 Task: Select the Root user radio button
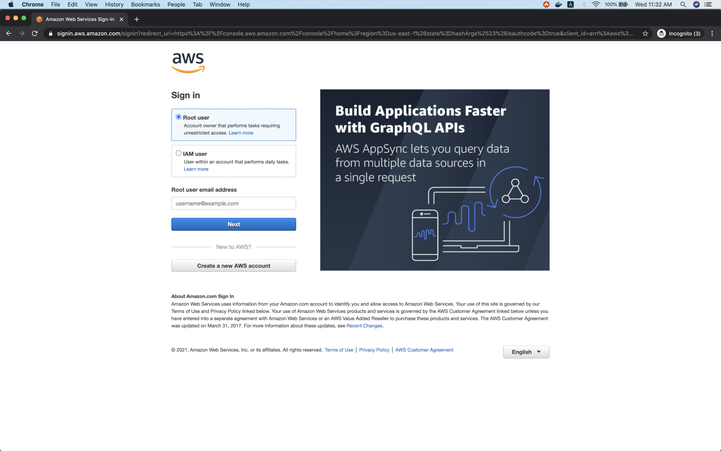pyautogui.click(x=179, y=117)
